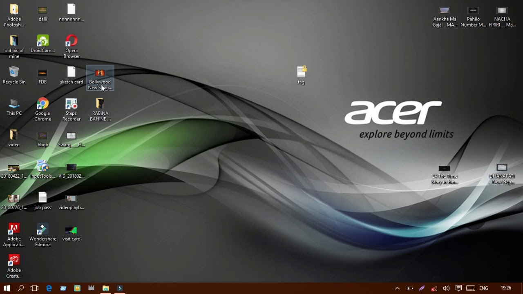Open the purple feather tray app
The width and height of the screenshot is (523, 294).
coord(422,288)
